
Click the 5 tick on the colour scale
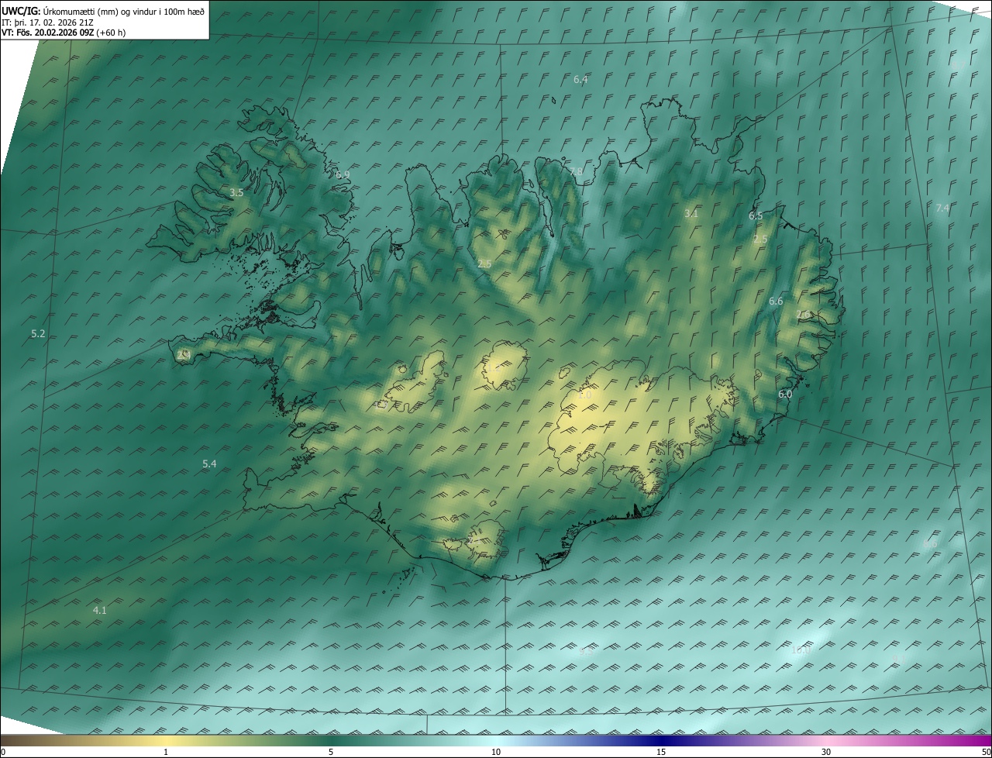[331, 752]
